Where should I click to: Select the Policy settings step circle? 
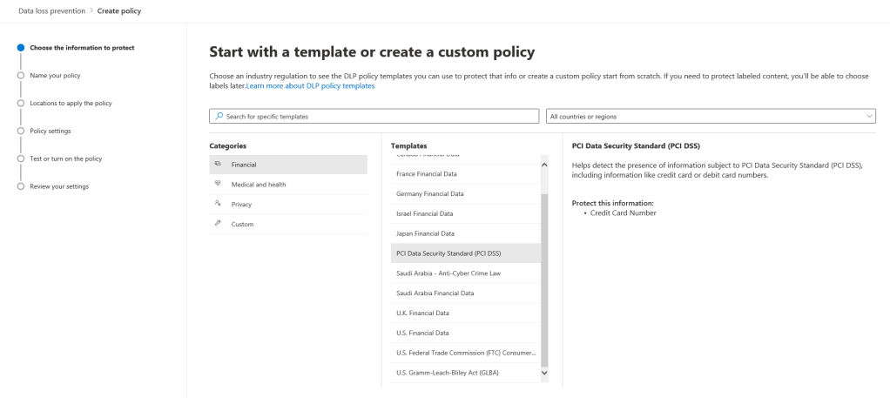(x=20, y=131)
